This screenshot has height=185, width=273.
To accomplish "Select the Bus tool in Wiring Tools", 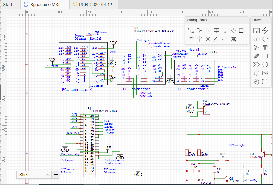I will [199, 30].
